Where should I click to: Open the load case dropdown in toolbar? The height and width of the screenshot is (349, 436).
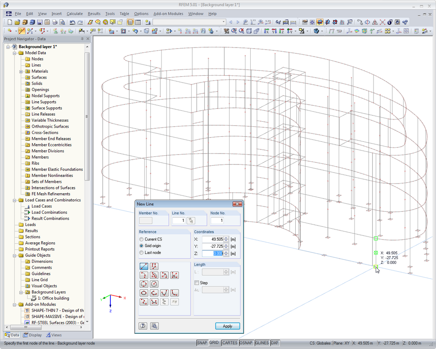[224, 22]
